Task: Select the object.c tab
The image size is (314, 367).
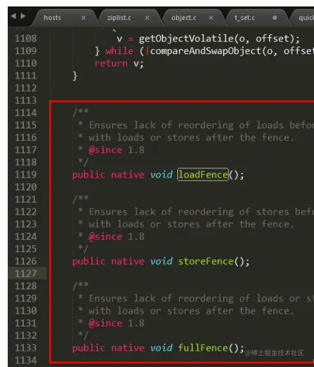Action: tap(184, 18)
